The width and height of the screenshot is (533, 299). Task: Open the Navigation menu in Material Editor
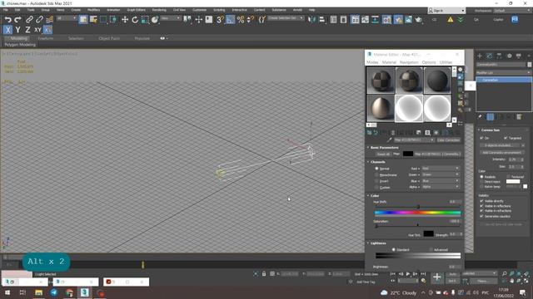click(x=409, y=62)
